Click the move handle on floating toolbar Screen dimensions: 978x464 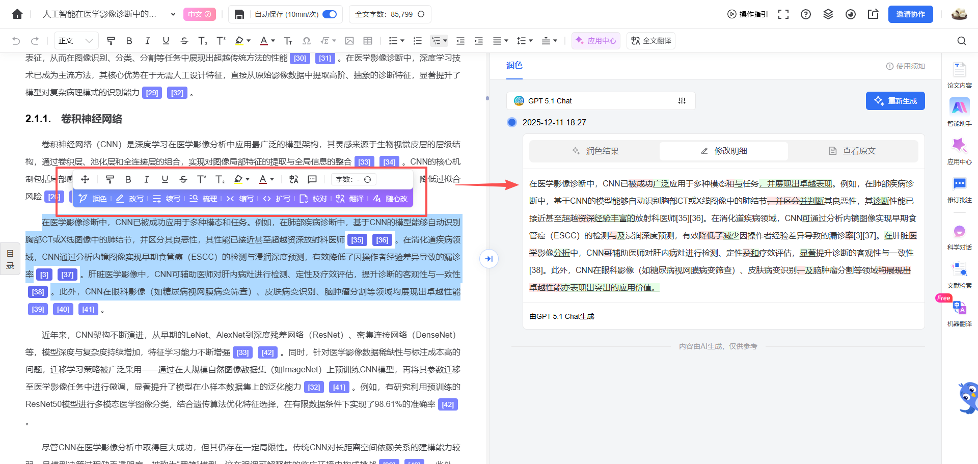(x=85, y=179)
